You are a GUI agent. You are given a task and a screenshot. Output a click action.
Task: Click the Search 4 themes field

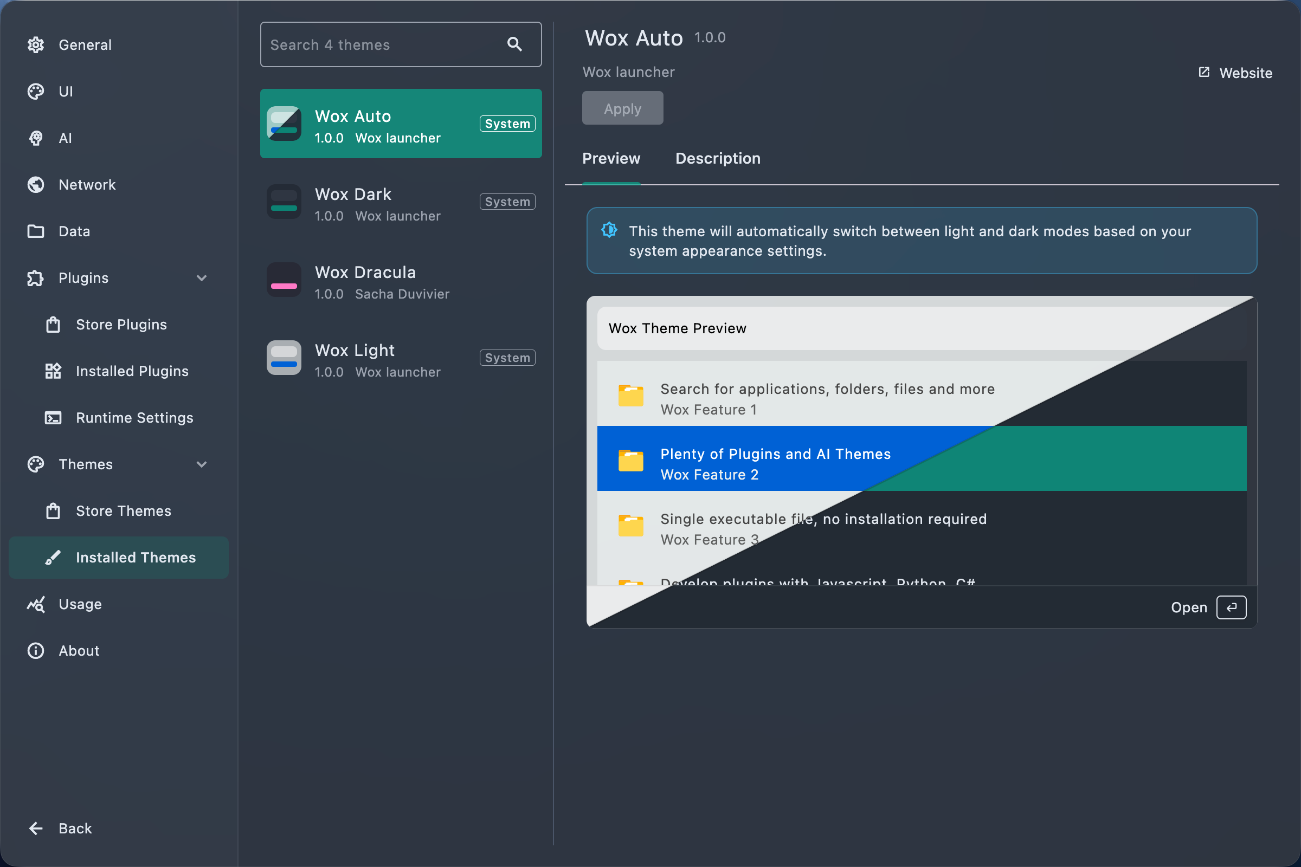[382, 45]
